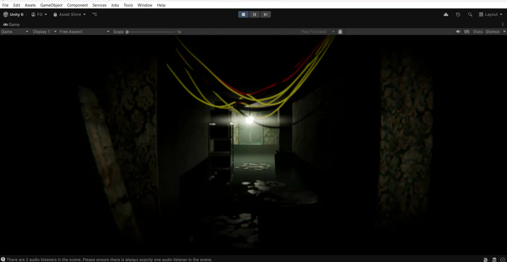This screenshot has width=507, height=262.
Task: Open the File menu
Action: coord(5,5)
